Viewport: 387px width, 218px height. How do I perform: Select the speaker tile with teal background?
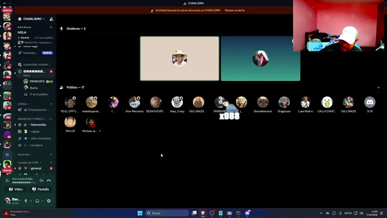pos(260,59)
